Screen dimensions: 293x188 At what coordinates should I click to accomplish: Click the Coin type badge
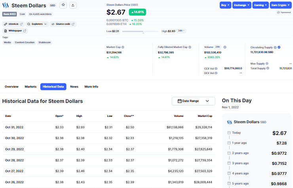[22, 14]
